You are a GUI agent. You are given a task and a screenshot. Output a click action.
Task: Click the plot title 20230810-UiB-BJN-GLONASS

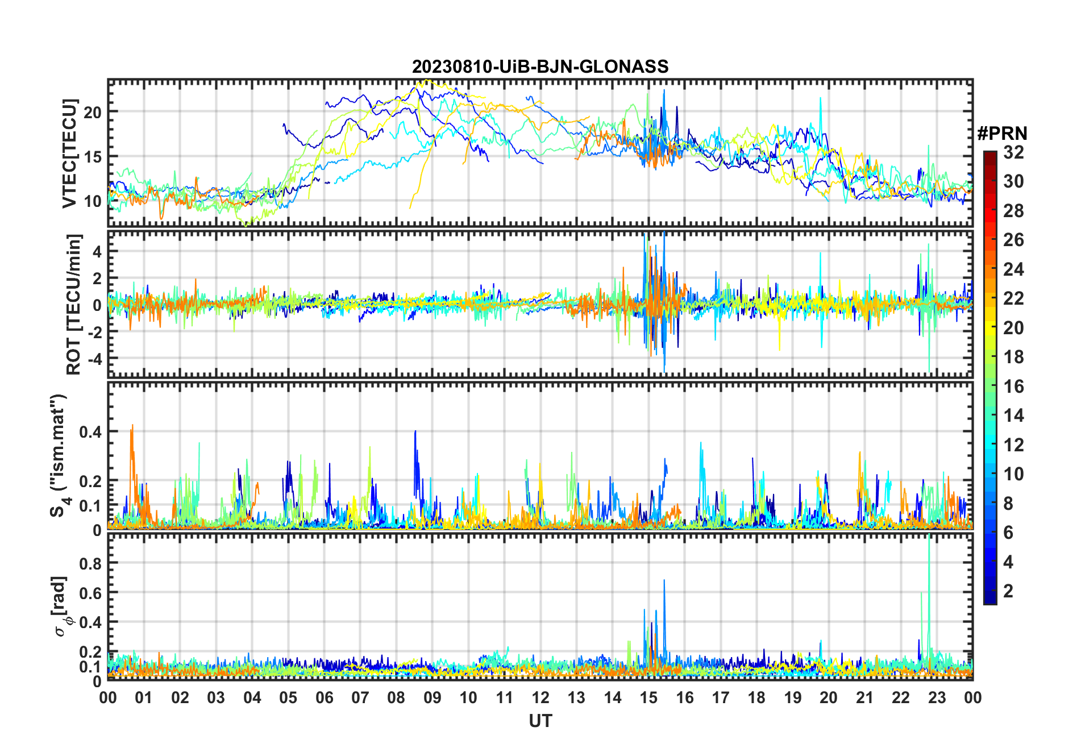540,67
